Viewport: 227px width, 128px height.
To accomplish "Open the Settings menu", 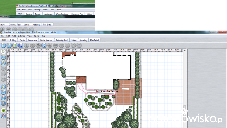I will pyautogui.click(x=22, y=36).
